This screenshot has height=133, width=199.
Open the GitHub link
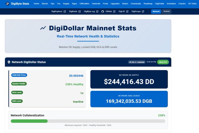point(108,11)
